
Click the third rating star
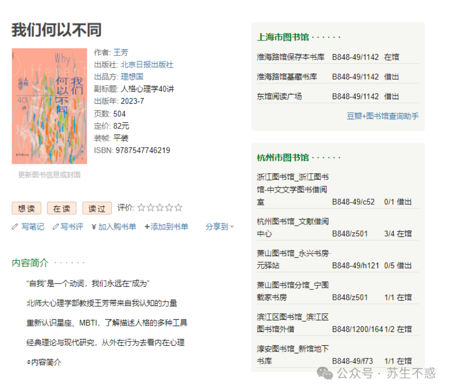(x=160, y=208)
